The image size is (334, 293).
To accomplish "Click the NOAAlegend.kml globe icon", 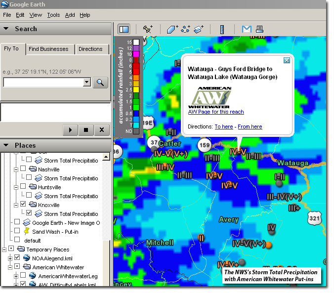I will (26, 257).
